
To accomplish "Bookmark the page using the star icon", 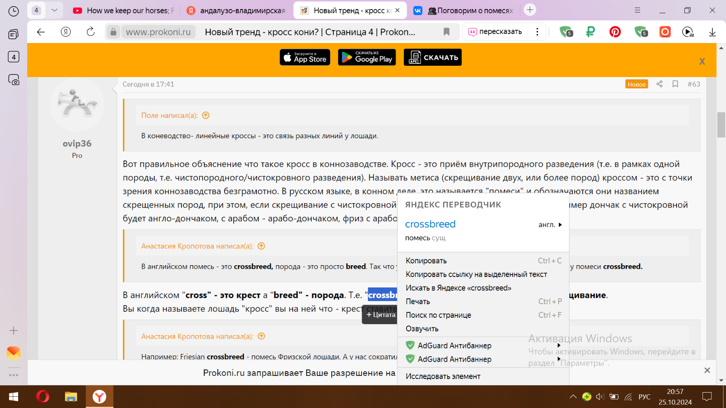I will coord(446,32).
